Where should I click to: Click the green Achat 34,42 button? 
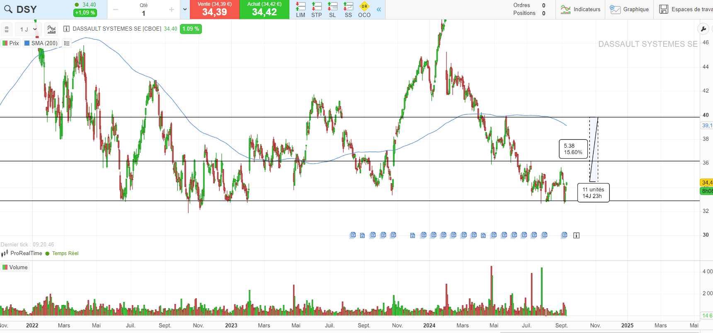click(264, 9)
